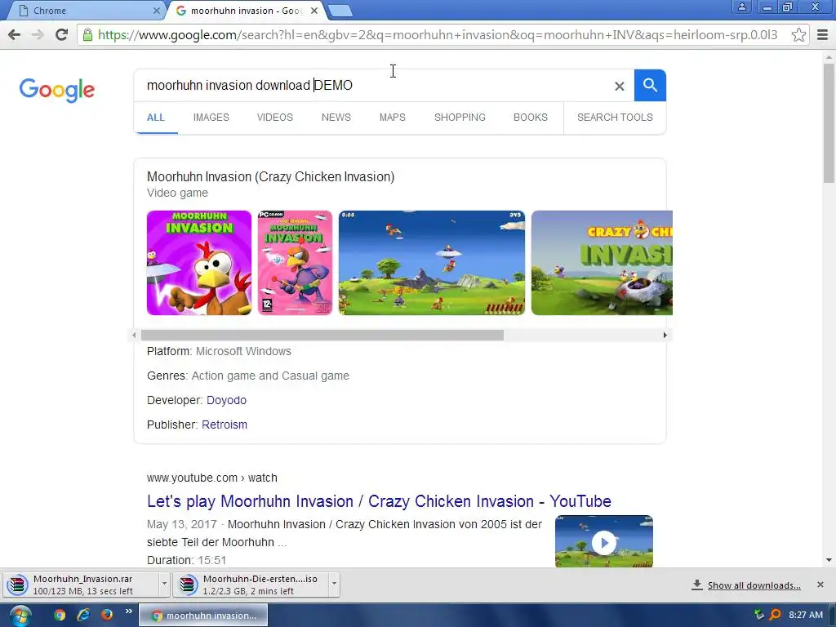
Task: Click Show all downloads link
Action: click(x=754, y=585)
